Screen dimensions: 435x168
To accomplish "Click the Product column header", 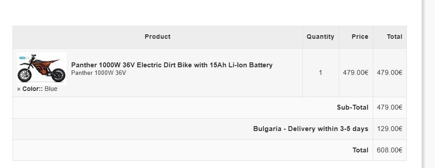I will pos(157,37).
